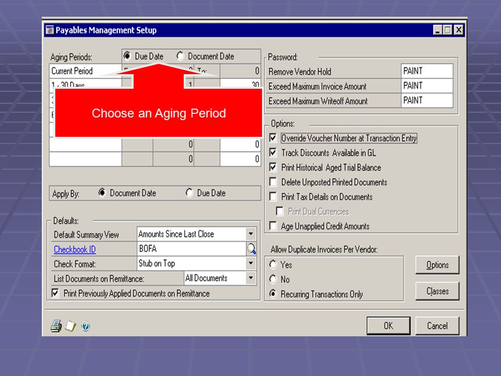This screenshot has width=501, height=376.
Task: Click the Checkbook ID link
Action: pos(75,249)
